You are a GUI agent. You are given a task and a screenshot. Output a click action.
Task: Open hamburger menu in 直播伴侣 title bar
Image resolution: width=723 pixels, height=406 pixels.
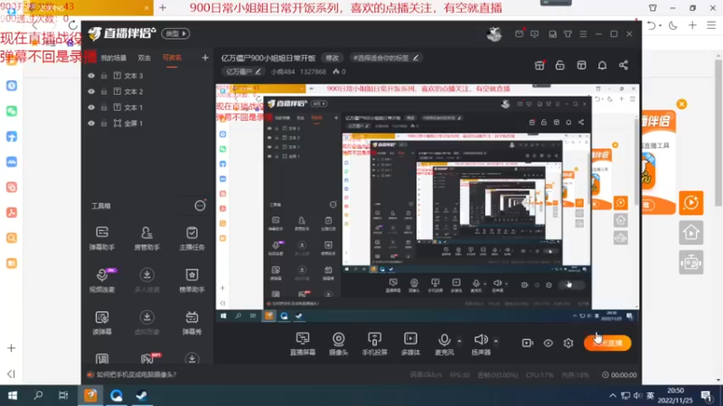(583, 33)
